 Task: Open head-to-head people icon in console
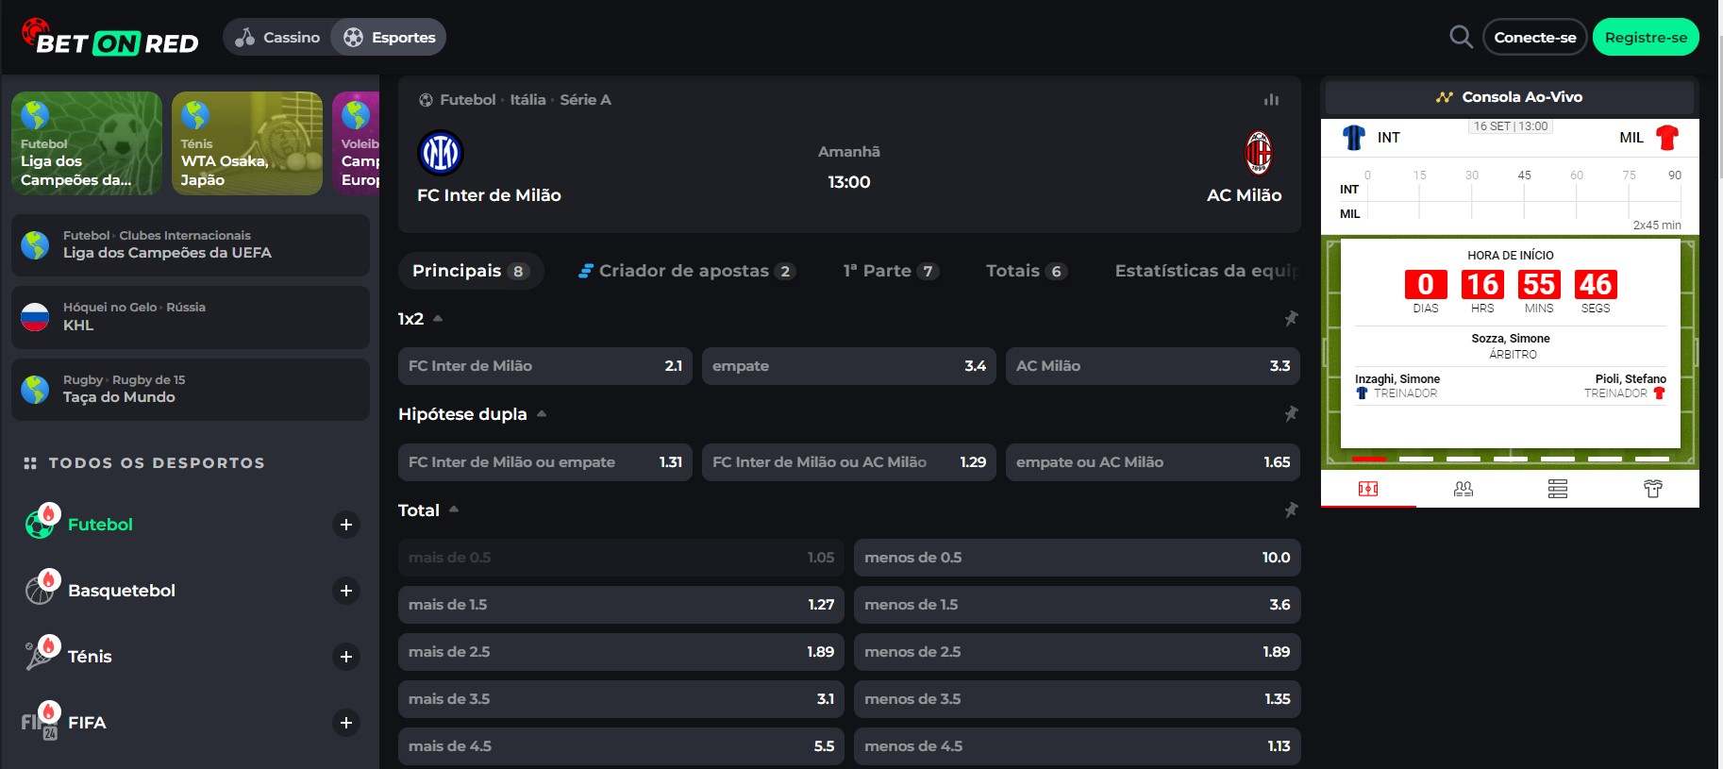coord(1464,489)
